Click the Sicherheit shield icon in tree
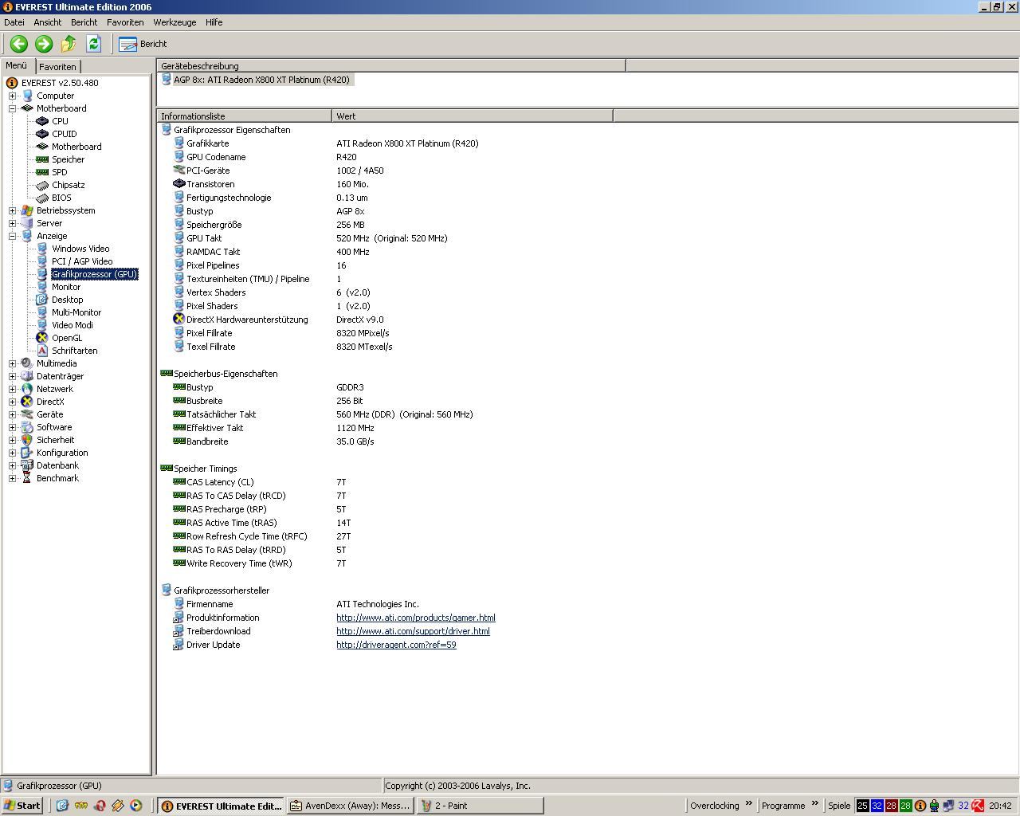 27,440
